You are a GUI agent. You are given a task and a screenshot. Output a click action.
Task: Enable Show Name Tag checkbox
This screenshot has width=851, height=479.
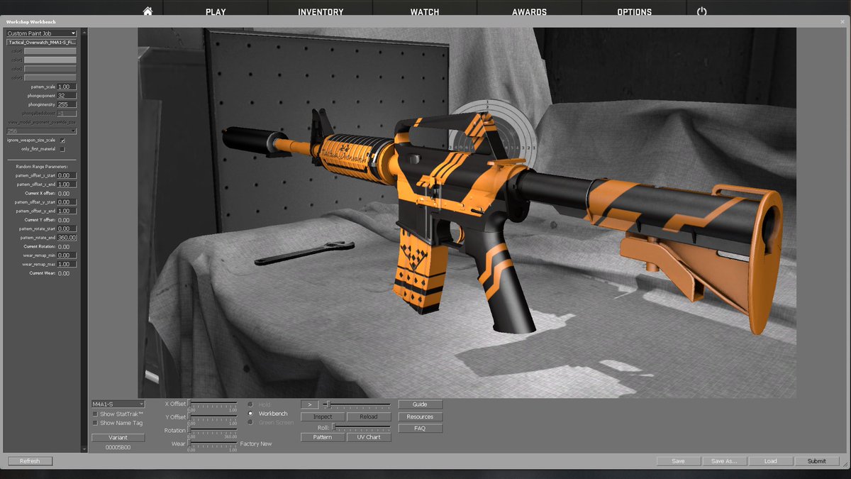tap(95, 423)
